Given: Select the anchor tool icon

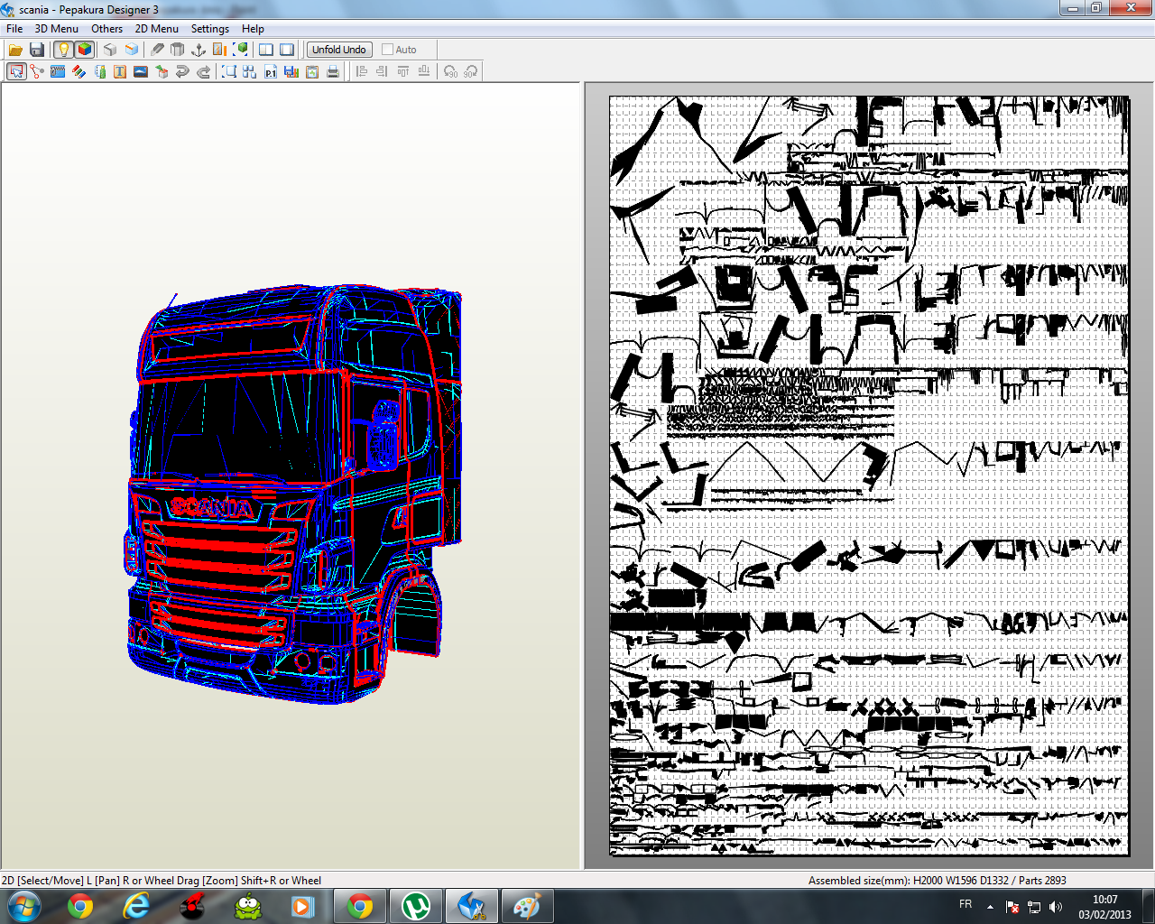Looking at the screenshot, I should pyautogui.click(x=199, y=50).
